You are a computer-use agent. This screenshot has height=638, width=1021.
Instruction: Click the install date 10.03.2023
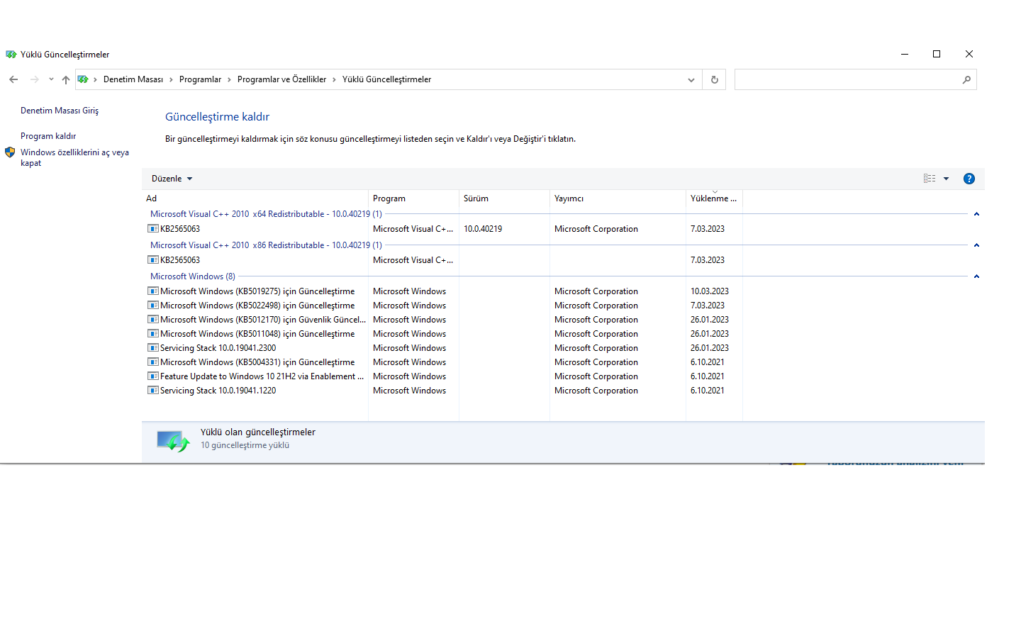pyautogui.click(x=710, y=291)
